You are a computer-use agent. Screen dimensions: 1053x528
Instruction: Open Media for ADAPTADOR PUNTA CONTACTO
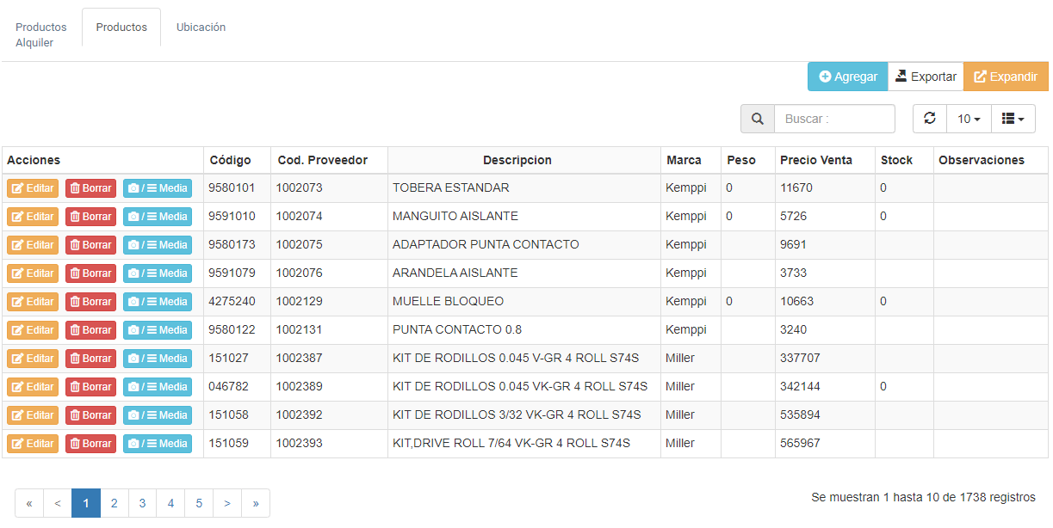point(158,245)
